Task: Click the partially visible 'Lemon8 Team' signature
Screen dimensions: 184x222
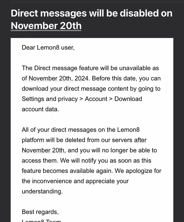Action: (x=41, y=221)
